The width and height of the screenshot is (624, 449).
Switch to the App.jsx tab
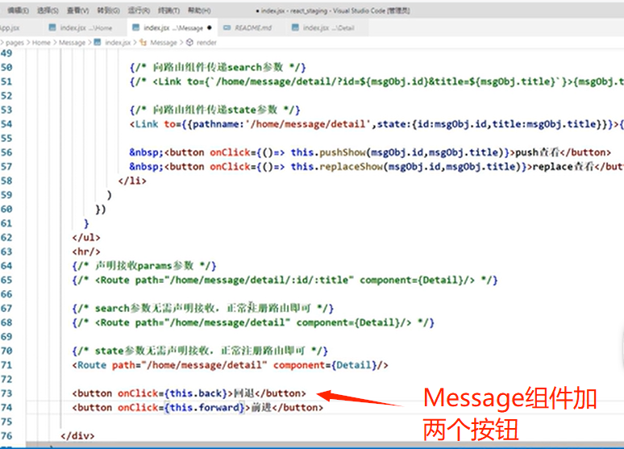point(10,28)
